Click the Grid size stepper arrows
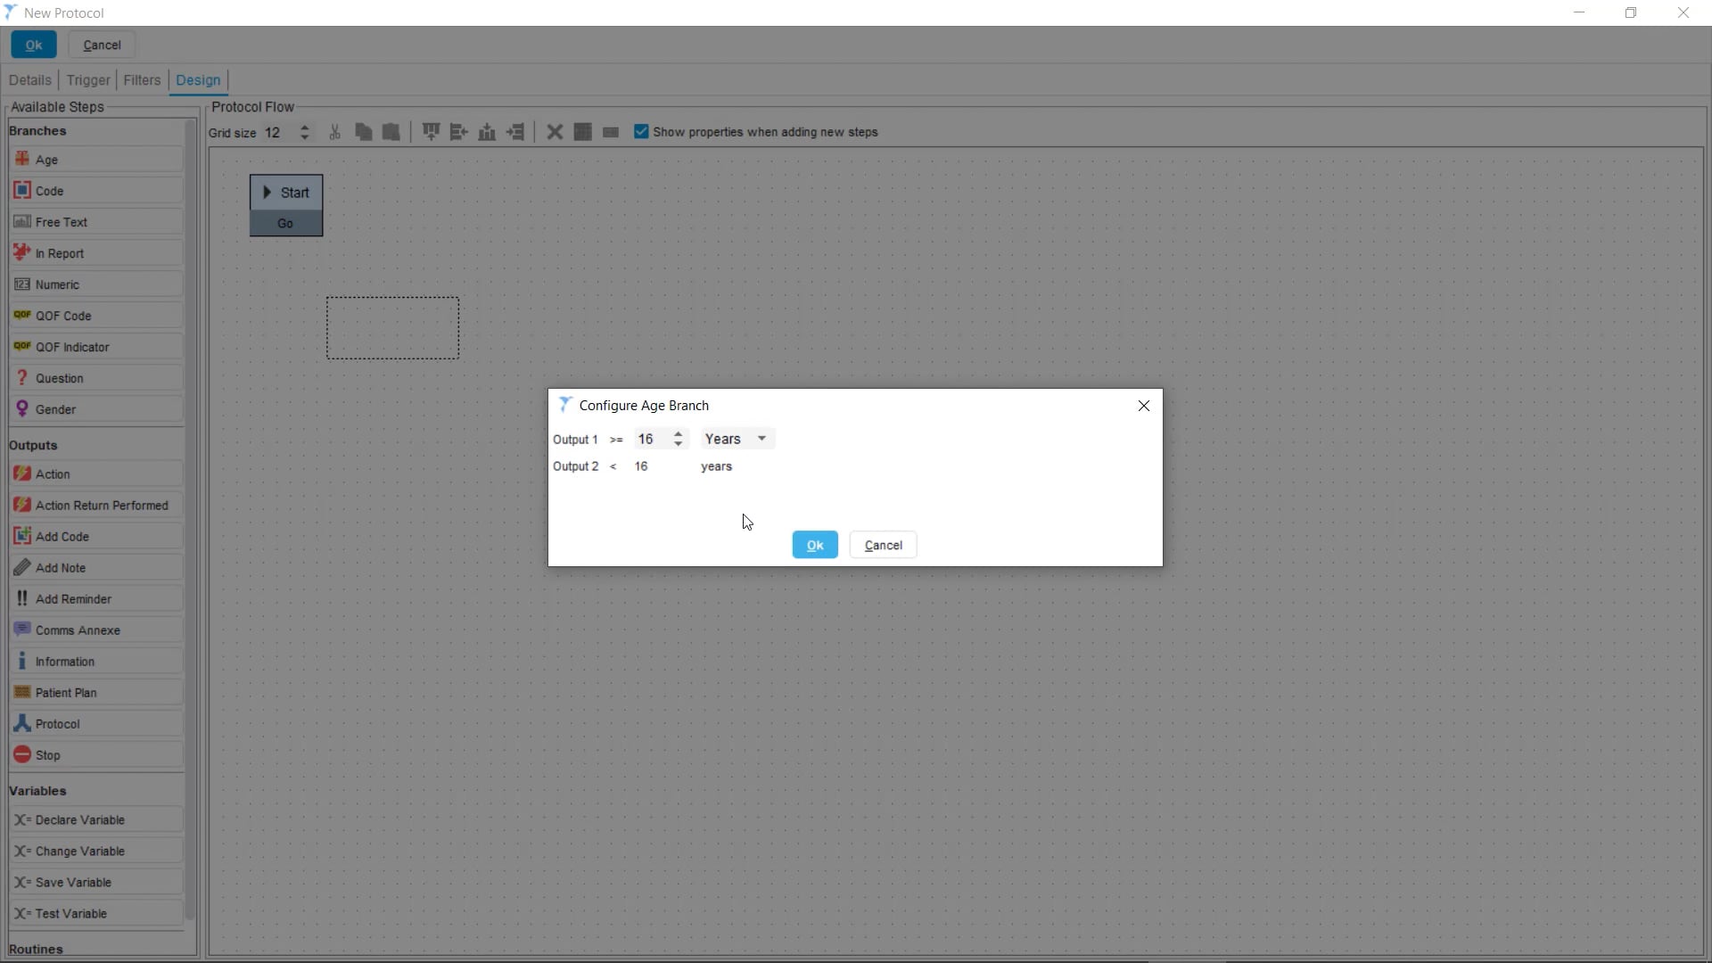This screenshot has height=963, width=1712. pyautogui.click(x=305, y=132)
